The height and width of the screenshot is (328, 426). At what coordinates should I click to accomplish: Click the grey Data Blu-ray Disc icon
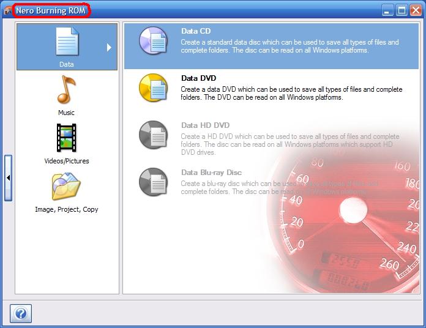(x=154, y=182)
